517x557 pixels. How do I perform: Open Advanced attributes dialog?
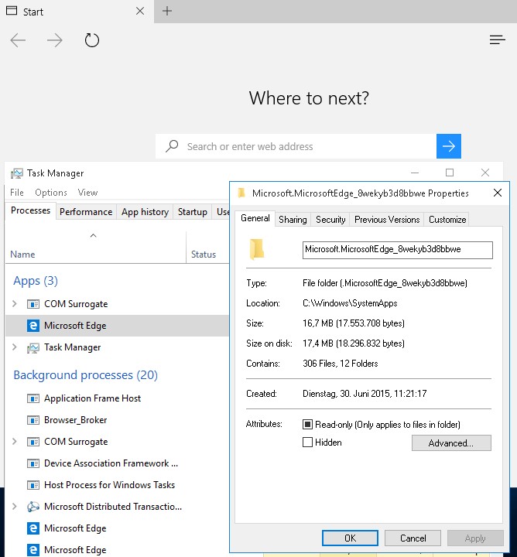451,443
